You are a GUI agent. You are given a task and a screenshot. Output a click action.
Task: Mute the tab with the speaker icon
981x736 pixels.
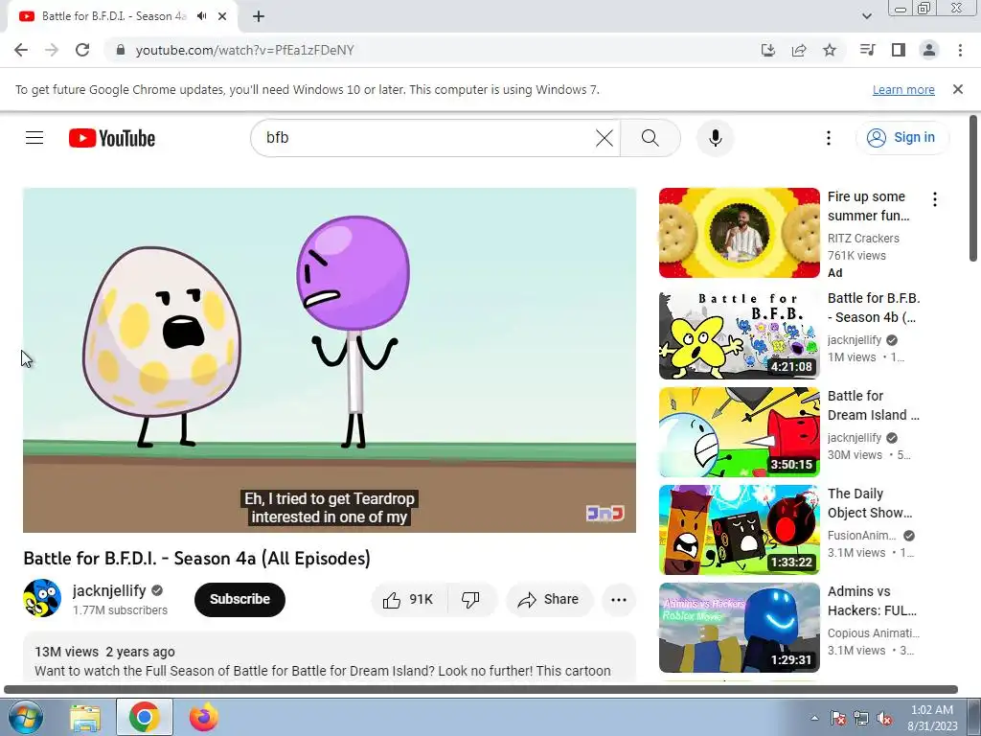click(x=201, y=16)
